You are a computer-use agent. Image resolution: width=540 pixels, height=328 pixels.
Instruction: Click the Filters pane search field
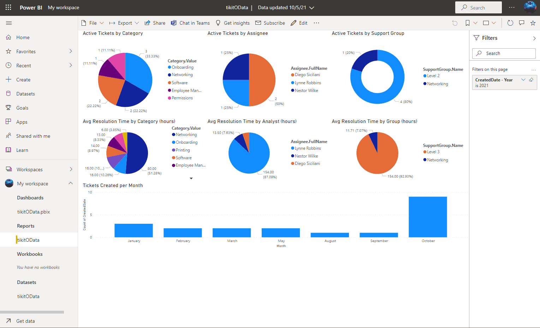(x=504, y=54)
